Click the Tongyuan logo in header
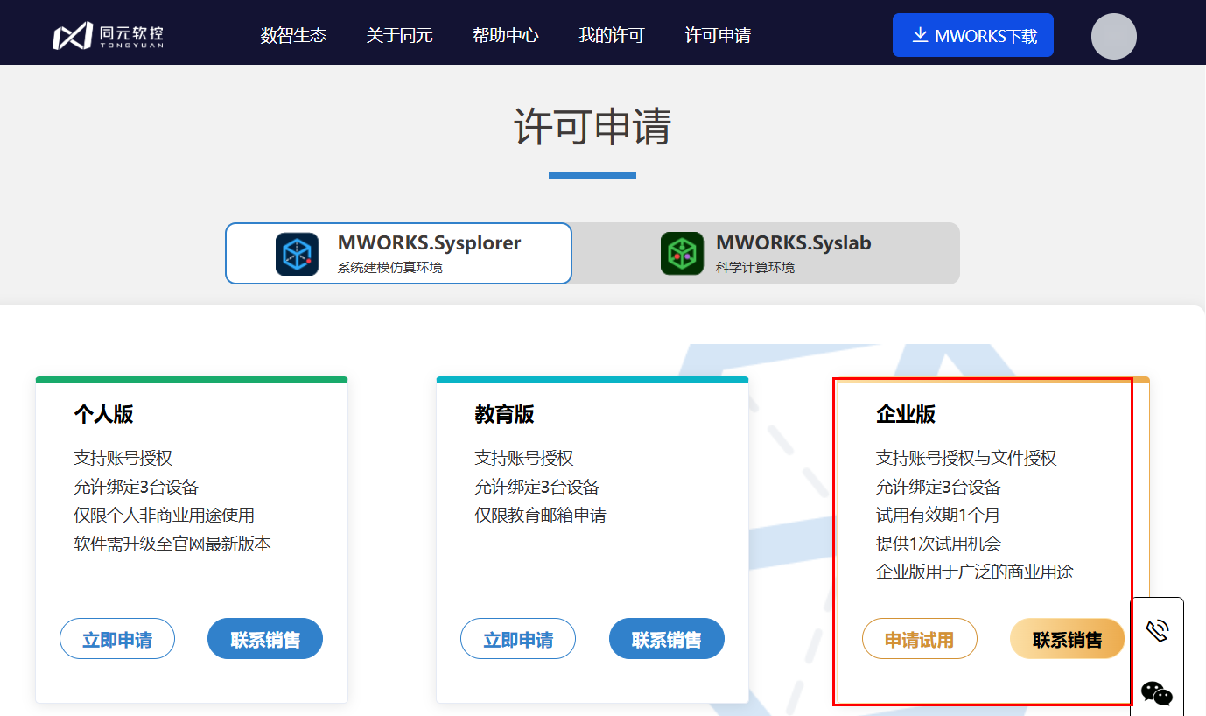This screenshot has width=1206, height=716. 108,36
